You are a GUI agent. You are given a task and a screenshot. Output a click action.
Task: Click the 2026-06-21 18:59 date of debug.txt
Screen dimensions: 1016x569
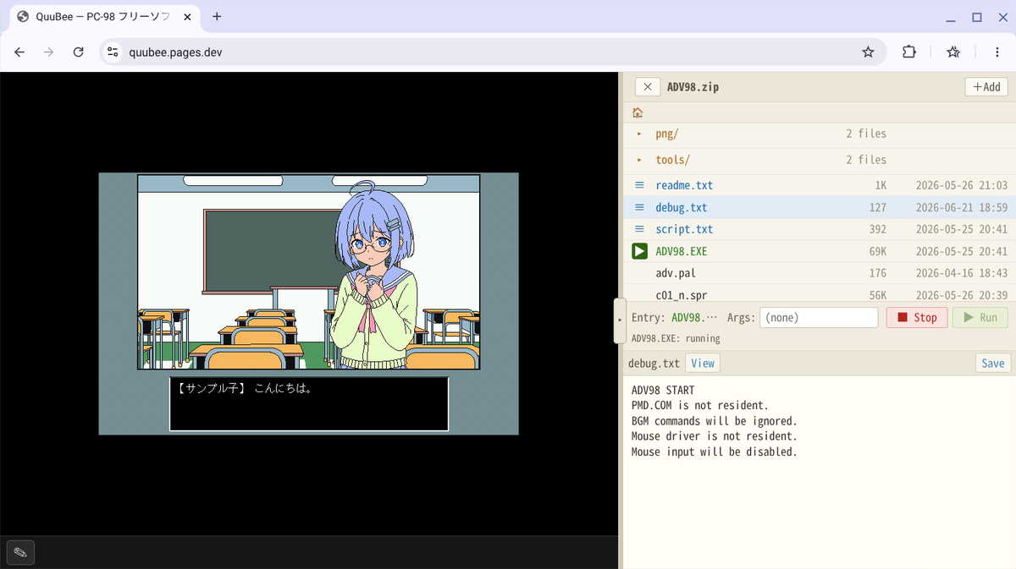click(962, 207)
